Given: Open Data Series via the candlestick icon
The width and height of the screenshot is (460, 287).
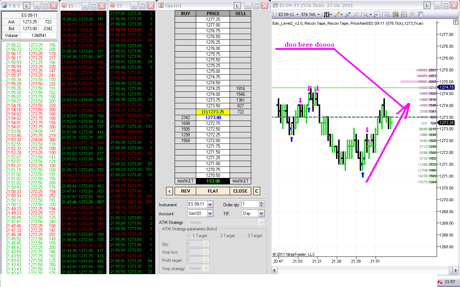Looking at the screenshot, I should click(396, 14).
